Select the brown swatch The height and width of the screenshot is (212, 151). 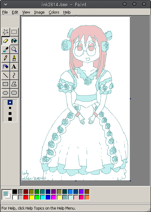click(x=87, y=191)
